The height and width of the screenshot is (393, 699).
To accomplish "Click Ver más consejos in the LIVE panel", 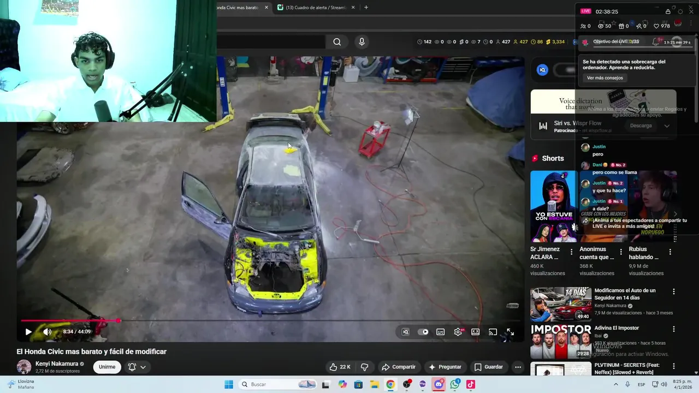I will tap(605, 78).
